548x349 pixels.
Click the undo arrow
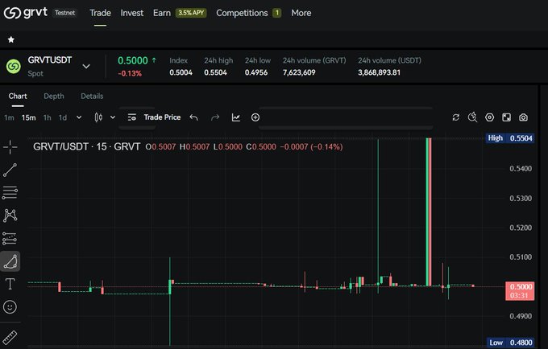point(194,117)
